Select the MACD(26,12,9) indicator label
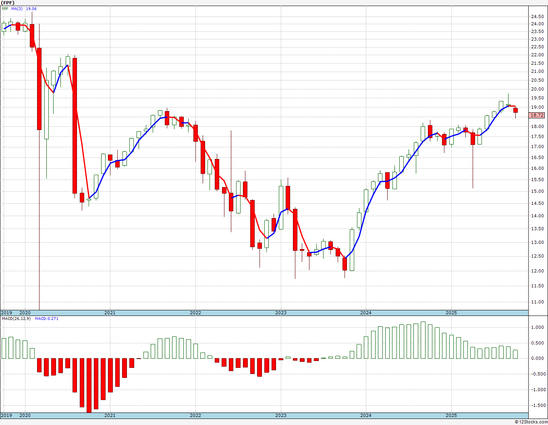548x425 pixels. click(16, 319)
